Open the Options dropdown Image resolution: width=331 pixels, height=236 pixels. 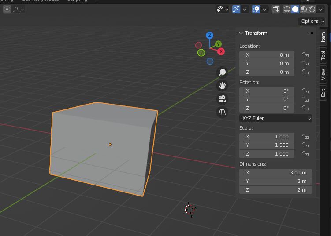[x=312, y=21]
